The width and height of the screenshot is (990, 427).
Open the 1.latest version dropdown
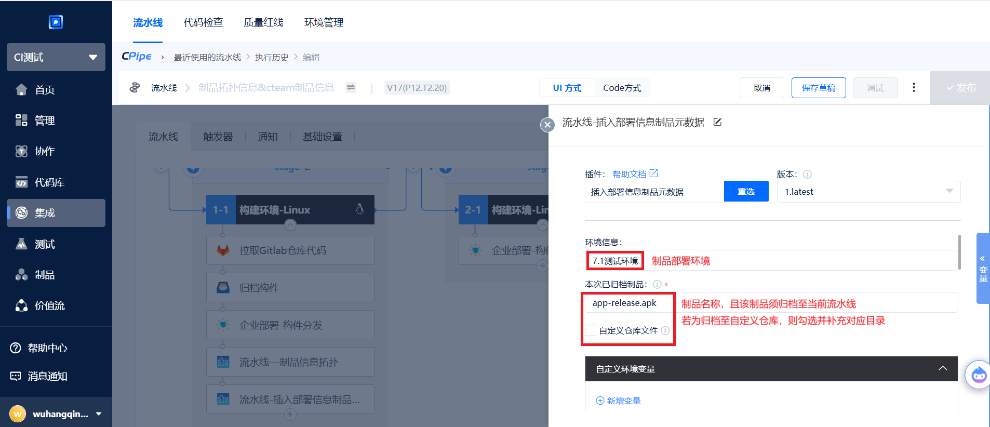tap(868, 192)
